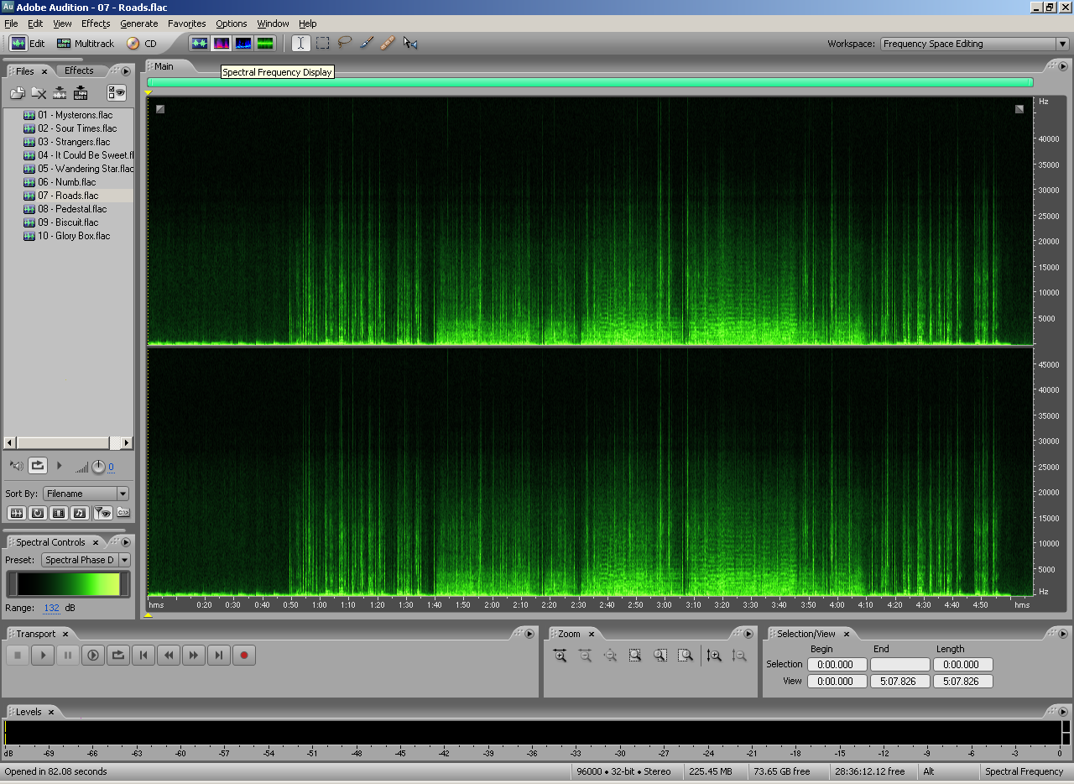The width and height of the screenshot is (1074, 784).
Task: Open the Selection/View panel menu arrow
Action: point(1063,634)
